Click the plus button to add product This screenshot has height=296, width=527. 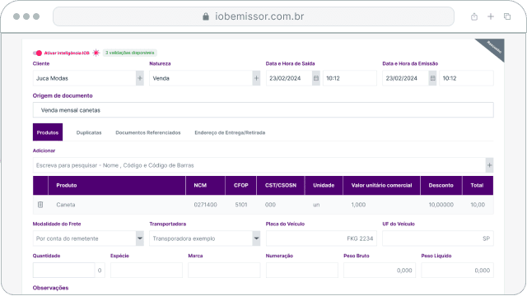point(489,165)
